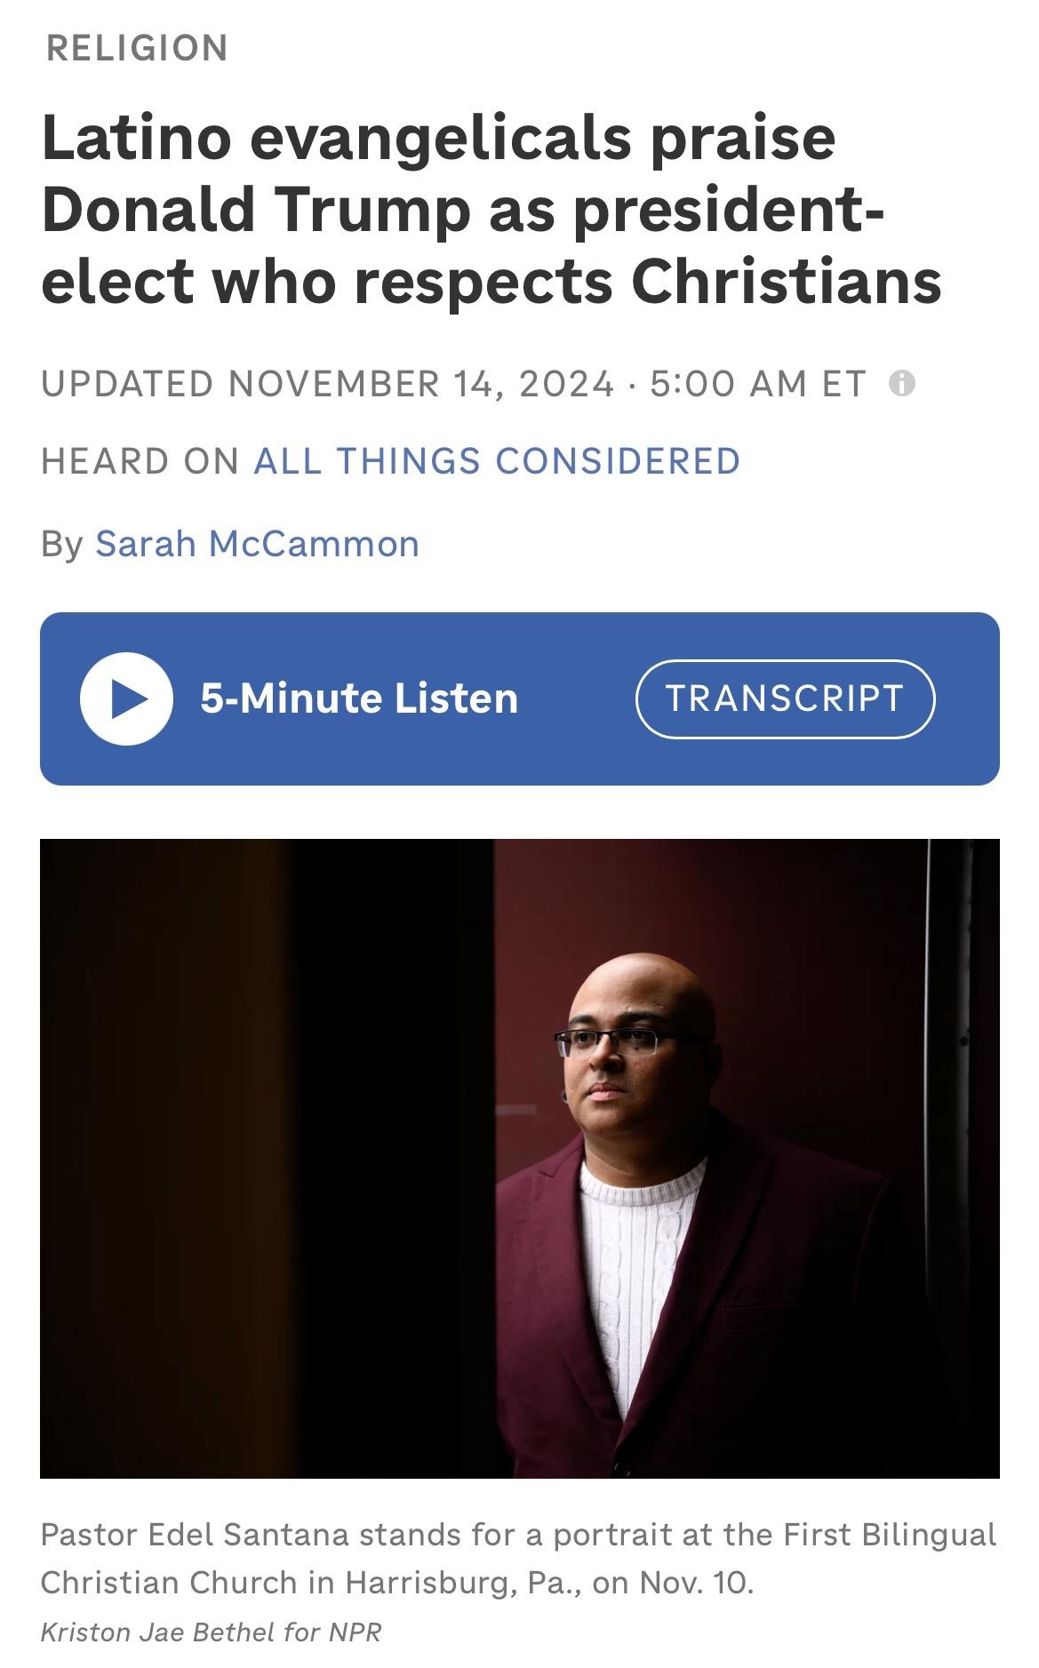The height and width of the screenshot is (1668, 1039).
Task: Click "First Bilingual" in the photo caption
Action: 890,1535
